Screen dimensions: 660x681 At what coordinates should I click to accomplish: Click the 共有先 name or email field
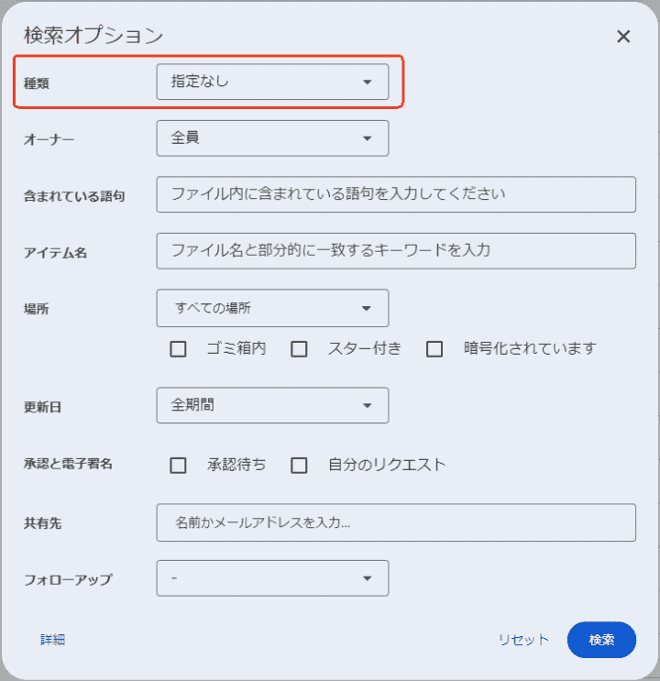point(396,522)
